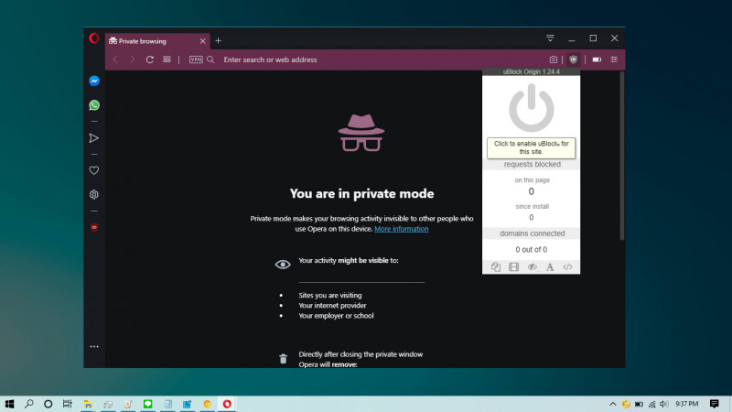The width and height of the screenshot is (732, 412).
Task: Click the magnifier search icon in address bar
Action: coord(210,60)
